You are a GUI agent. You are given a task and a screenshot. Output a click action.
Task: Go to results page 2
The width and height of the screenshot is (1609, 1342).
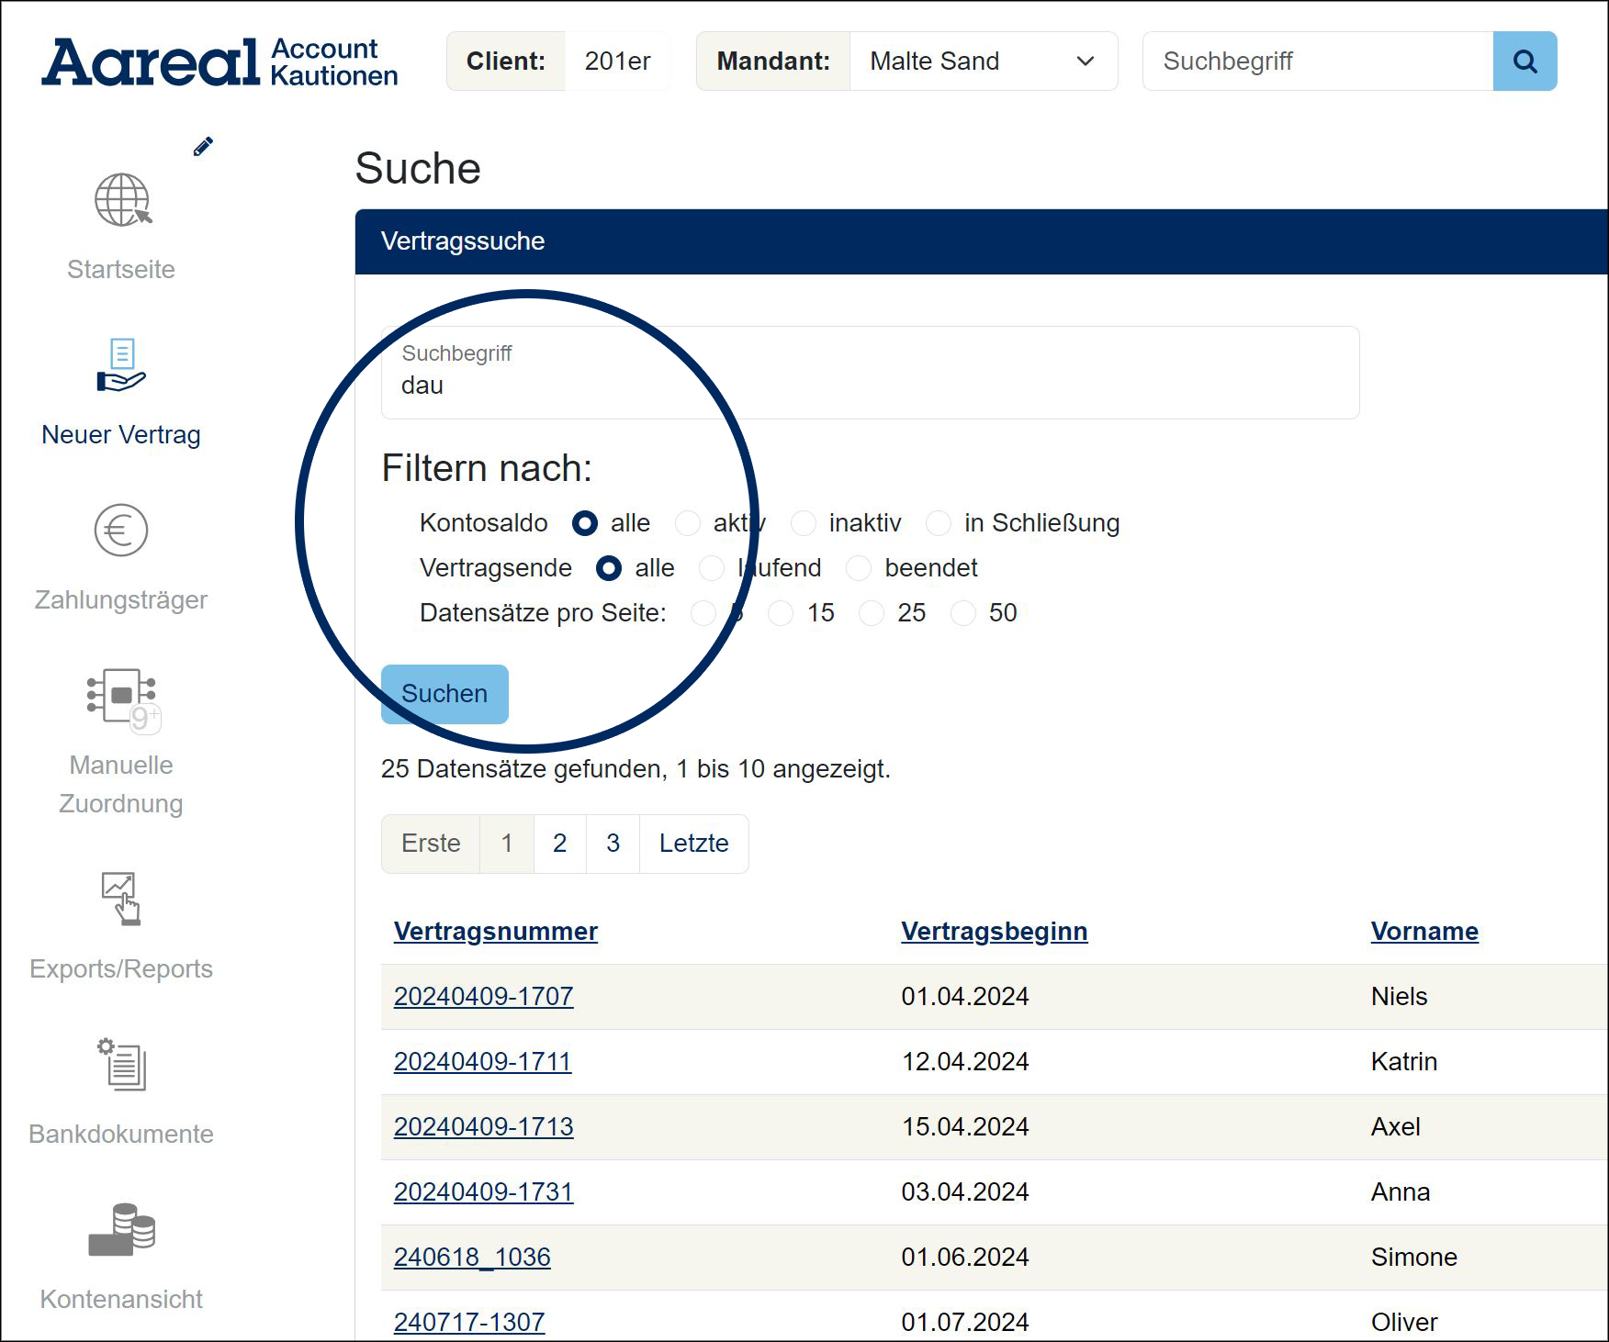pos(559,844)
